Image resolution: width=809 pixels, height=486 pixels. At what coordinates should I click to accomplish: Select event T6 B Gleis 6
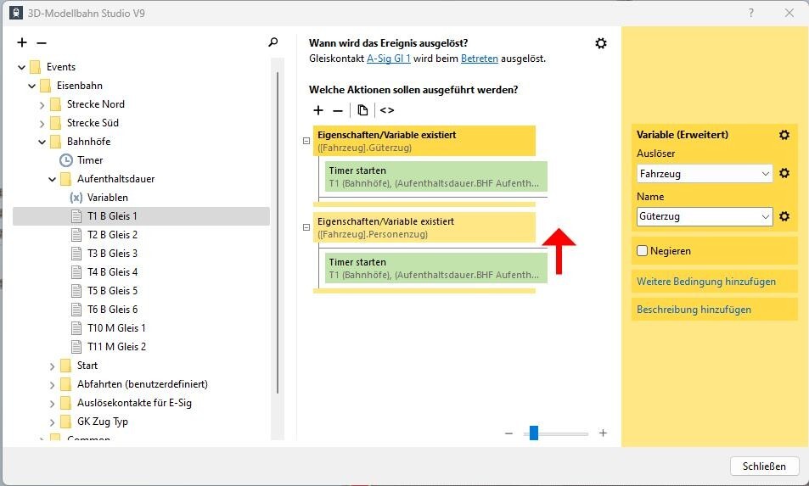click(112, 310)
